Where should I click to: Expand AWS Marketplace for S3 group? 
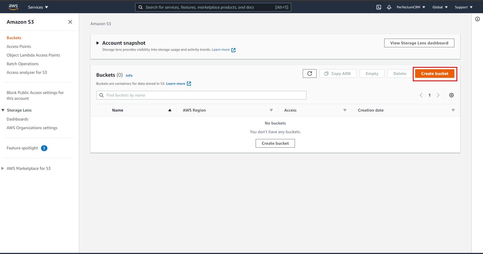point(3,168)
